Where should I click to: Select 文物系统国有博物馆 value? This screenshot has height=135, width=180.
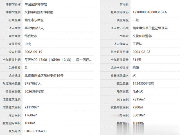[x=39, y=12]
